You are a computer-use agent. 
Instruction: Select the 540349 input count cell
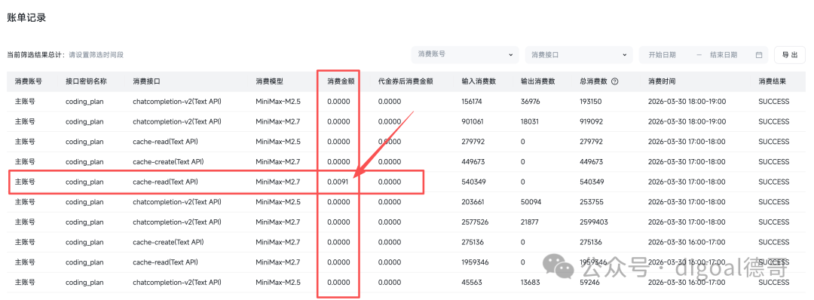473,182
